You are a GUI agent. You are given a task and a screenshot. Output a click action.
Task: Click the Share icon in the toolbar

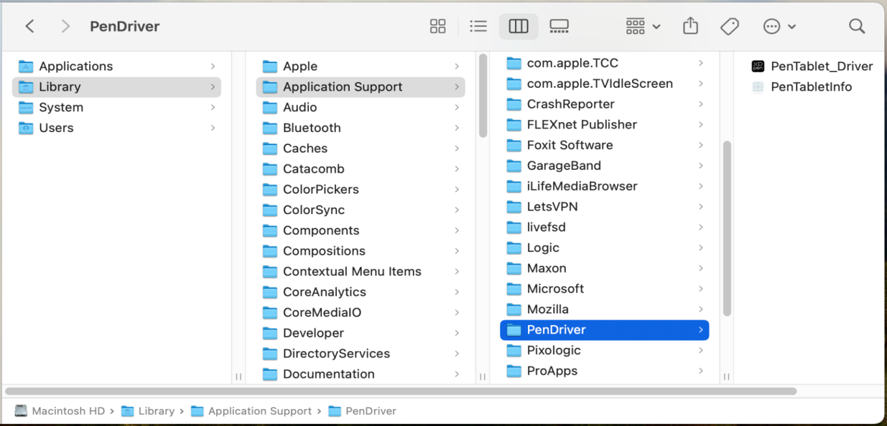(691, 26)
